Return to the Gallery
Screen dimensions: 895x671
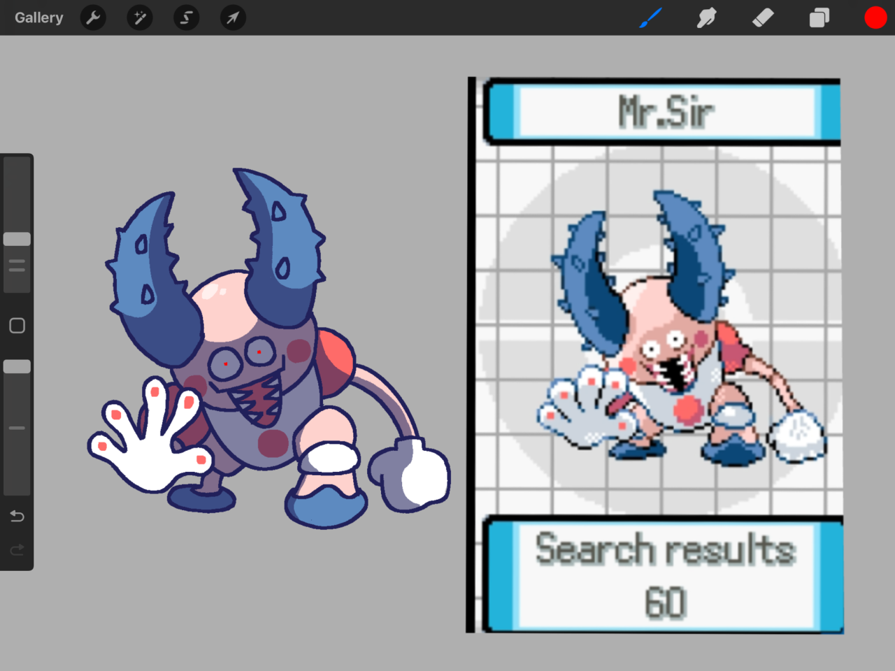coord(39,17)
